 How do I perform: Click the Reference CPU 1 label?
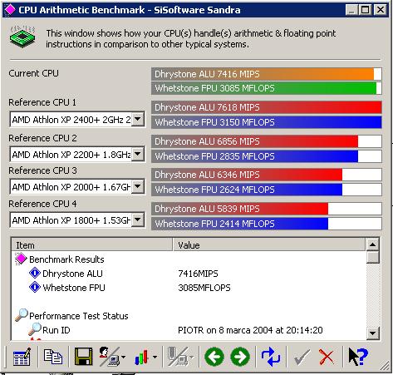click(42, 102)
